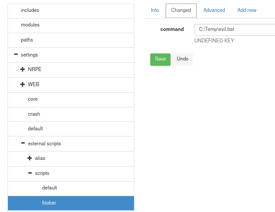Open the Advanced tab
275x212 pixels.
point(214,10)
